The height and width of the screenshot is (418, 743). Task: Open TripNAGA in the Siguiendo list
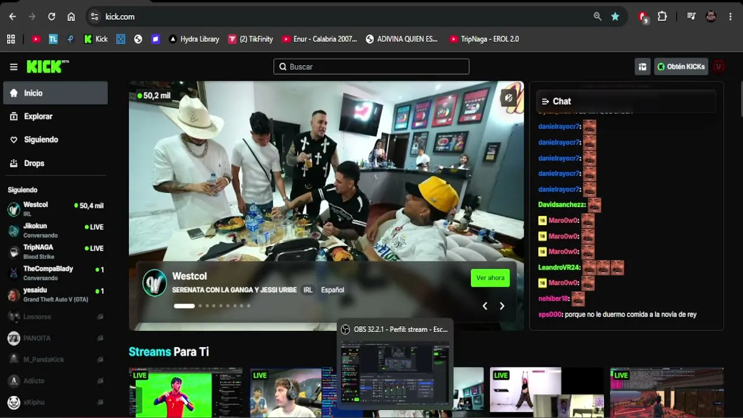(55, 251)
